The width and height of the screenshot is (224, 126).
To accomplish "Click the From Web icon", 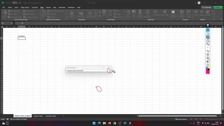I will click(x=9, y=14).
